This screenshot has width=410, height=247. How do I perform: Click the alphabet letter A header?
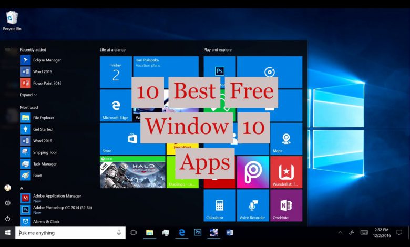pos(22,188)
